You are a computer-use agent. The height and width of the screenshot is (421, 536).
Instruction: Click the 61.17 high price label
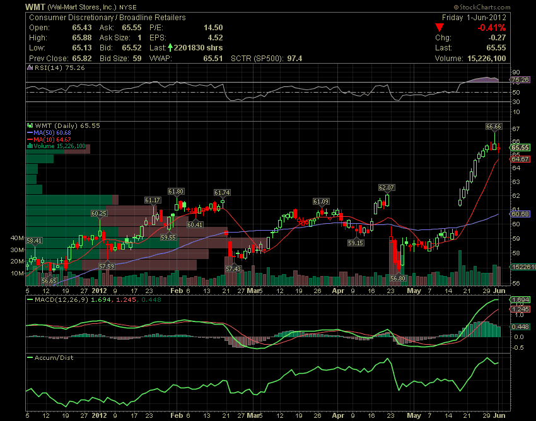pyautogui.click(x=153, y=200)
